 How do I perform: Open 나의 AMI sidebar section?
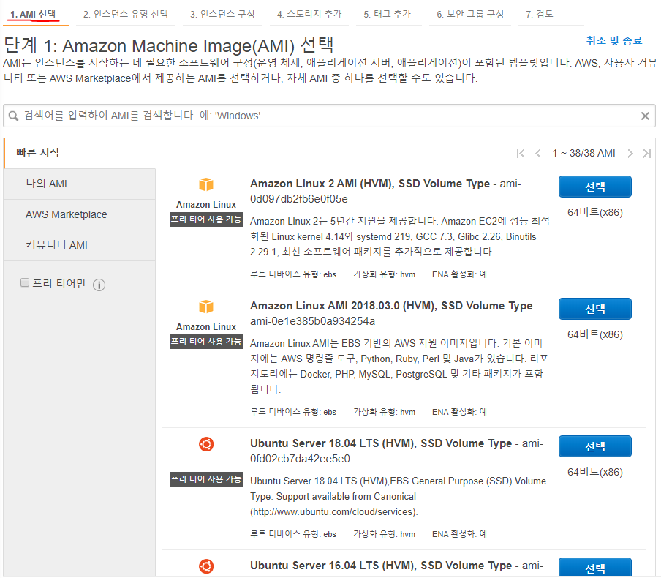tap(79, 184)
